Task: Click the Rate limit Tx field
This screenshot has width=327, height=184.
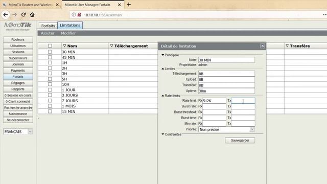Action: [x=243, y=101]
